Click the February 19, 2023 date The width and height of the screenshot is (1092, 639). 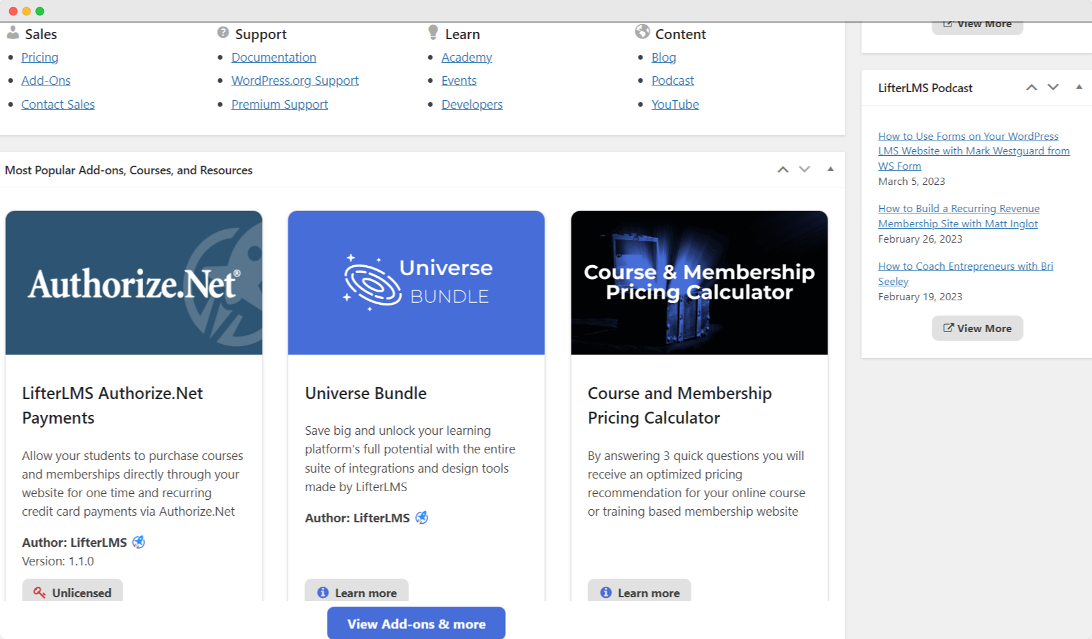pos(920,296)
